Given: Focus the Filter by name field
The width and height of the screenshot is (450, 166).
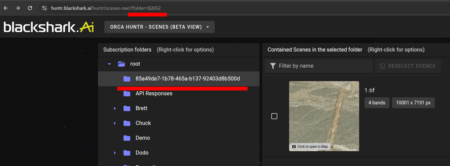Looking at the screenshot, I should point(319,66).
